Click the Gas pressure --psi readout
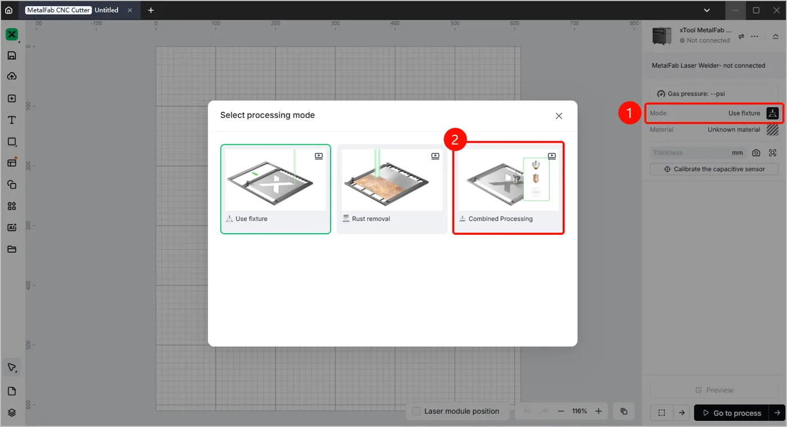The image size is (787, 427). pyautogui.click(x=714, y=94)
